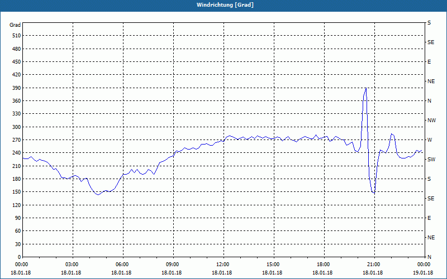The image size is (447, 279).
Task: Click the 120 degree axis label
Action: click(x=17, y=205)
